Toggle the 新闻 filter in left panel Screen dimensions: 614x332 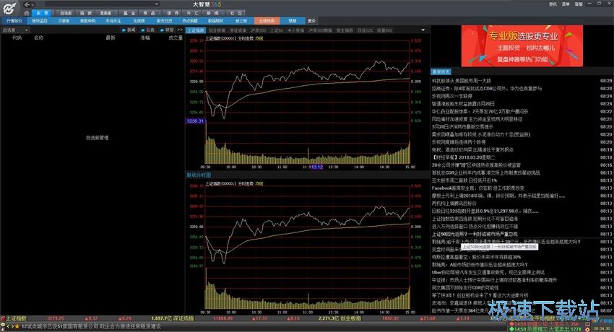[x=129, y=30]
